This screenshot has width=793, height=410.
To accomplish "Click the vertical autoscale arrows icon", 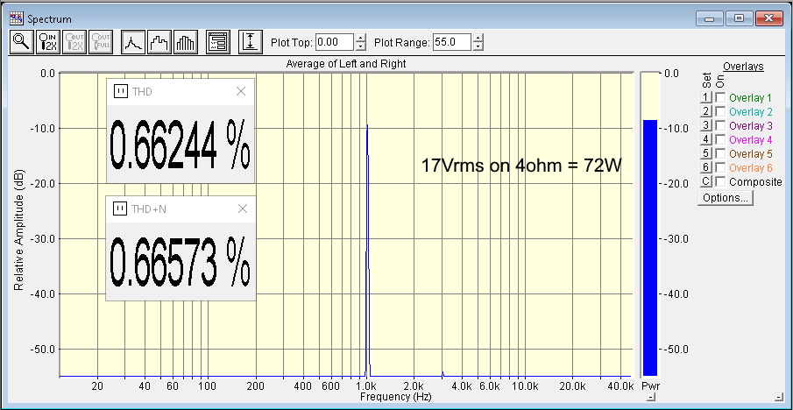I will 251,41.
